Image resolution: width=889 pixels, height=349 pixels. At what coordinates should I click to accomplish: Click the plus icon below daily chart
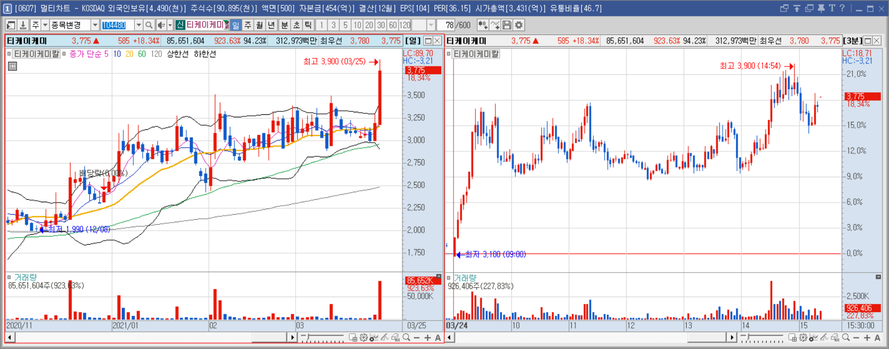click(428, 338)
